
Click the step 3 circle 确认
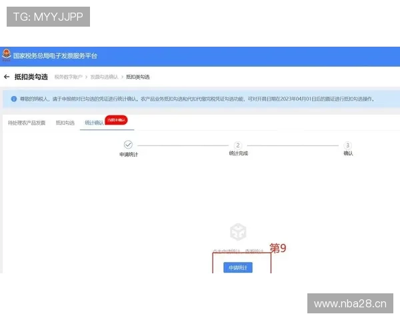click(347, 145)
